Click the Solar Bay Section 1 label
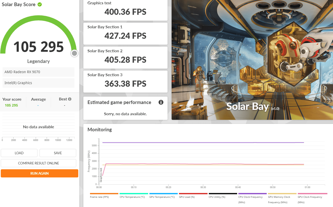Image resolution: width=333 pixels, height=207 pixels. 105,27
